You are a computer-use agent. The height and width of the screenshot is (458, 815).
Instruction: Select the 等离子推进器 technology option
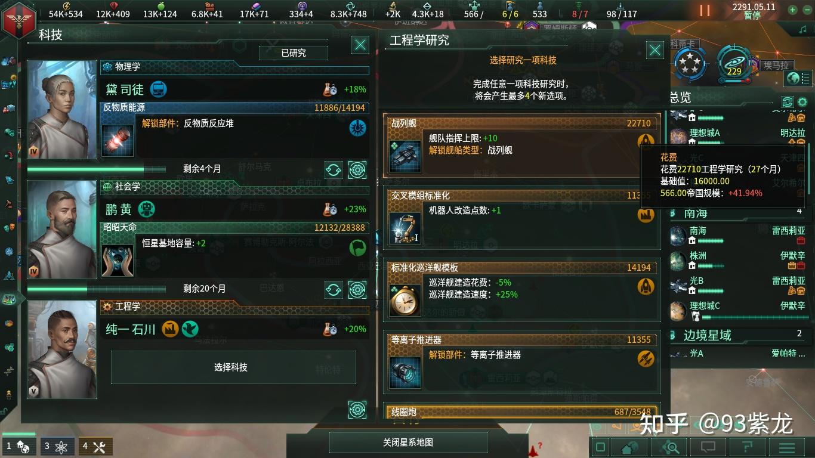[x=521, y=363]
